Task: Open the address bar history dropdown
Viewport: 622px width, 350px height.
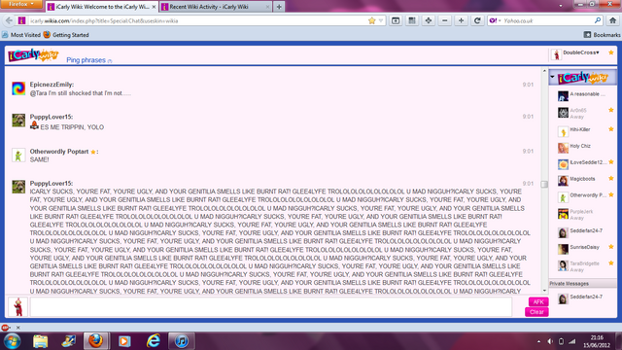Action: [381, 20]
